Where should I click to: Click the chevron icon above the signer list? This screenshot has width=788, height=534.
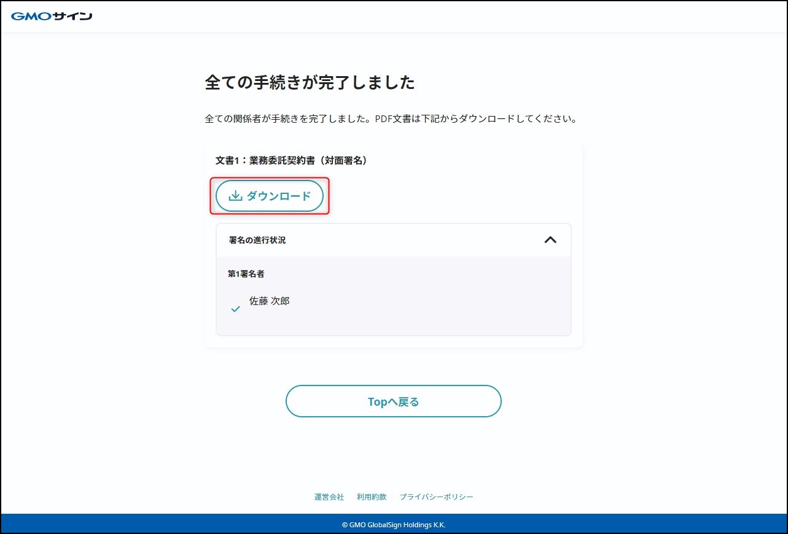(551, 240)
